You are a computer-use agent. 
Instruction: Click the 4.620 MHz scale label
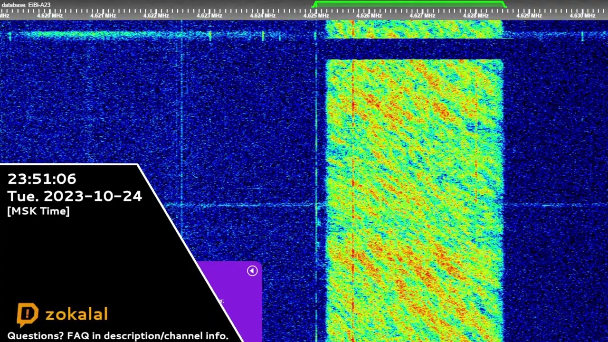coord(49,16)
